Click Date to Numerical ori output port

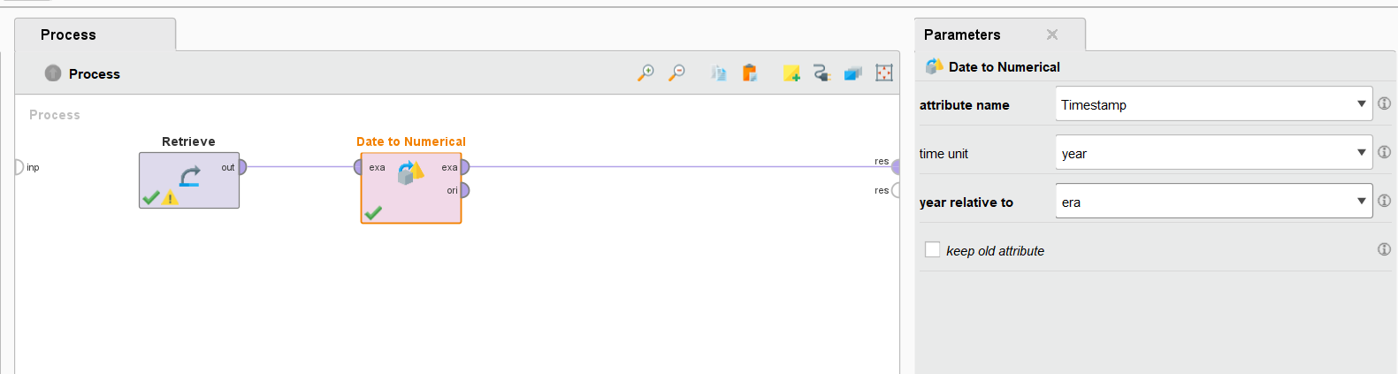tap(464, 190)
